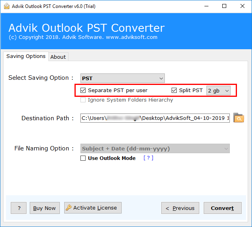Expand the 2 gb split size dropdown
Image resolution: width=252 pixels, height=227 pixels.
[x=218, y=90]
